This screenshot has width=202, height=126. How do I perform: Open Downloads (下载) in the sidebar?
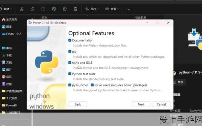point(7,55)
